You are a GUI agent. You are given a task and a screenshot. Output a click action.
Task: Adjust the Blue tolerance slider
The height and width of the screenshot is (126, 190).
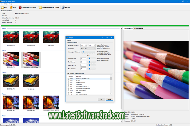point(90,69)
